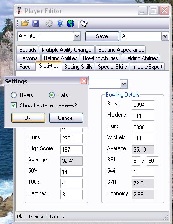Open the Batting Abilities tab
This screenshot has height=224, width=173.
[x=61, y=58]
